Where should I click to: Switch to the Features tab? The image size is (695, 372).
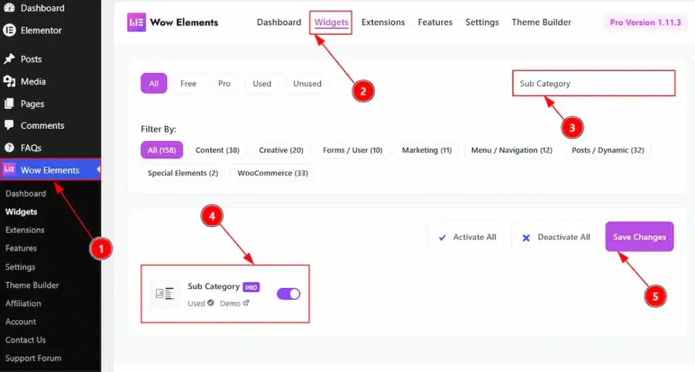(x=435, y=22)
